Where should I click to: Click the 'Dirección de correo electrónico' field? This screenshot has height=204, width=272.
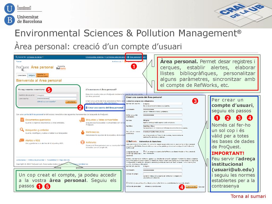(x=163, y=132)
